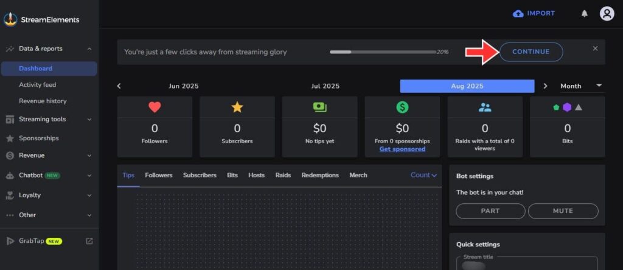This screenshot has height=270, width=623.
Task: Select Jun 2025 in timeline
Action: click(x=184, y=86)
